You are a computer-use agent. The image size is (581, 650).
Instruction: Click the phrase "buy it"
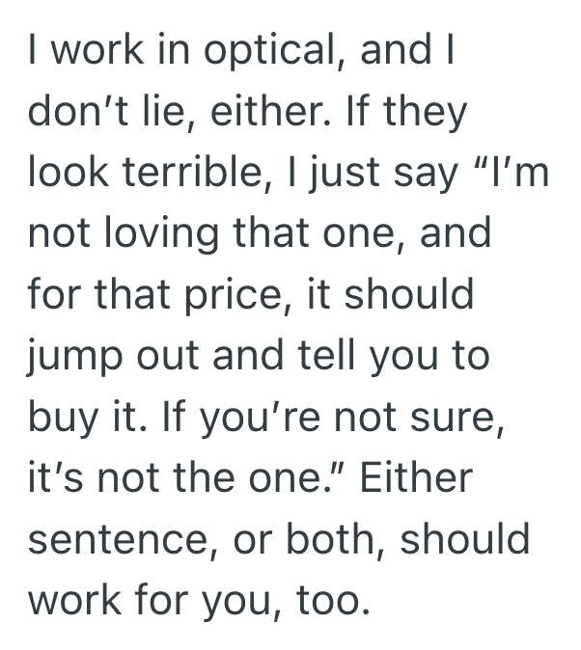[x=89, y=417]
